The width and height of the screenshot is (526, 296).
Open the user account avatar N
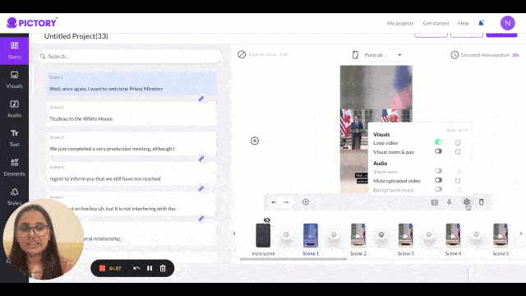click(x=508, y=23)
